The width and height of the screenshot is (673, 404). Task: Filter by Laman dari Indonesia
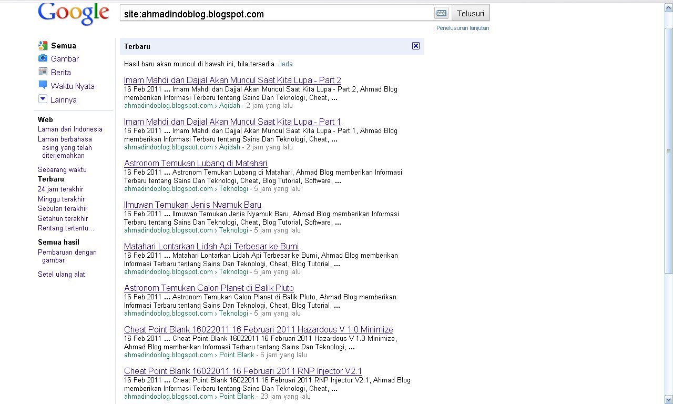pos(70,129)
